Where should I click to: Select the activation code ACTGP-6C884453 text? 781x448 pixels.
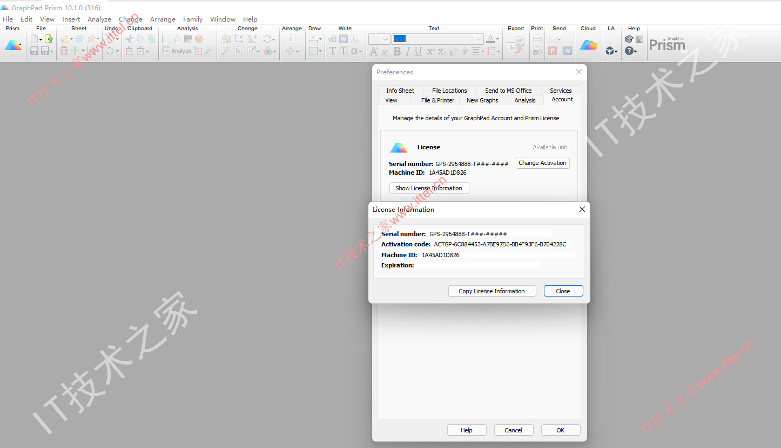(x=500, y=244)
